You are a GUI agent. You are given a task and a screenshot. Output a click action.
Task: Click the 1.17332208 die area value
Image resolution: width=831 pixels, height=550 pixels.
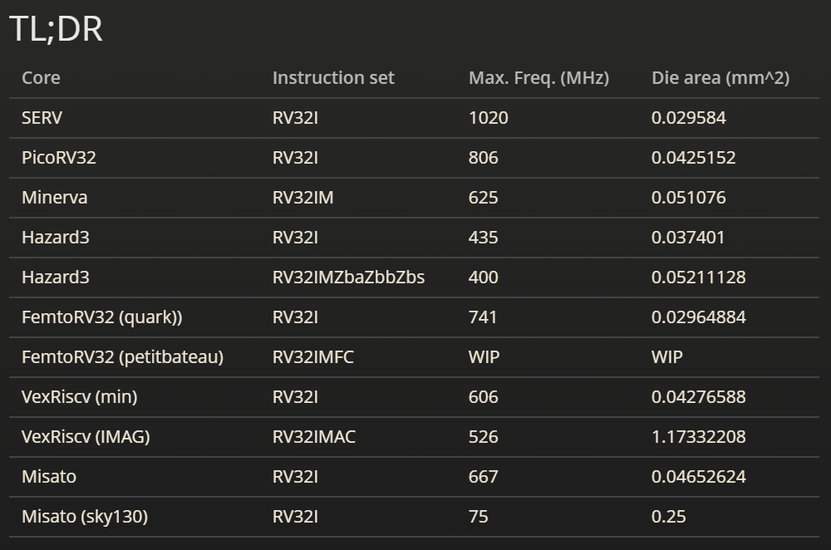tap(699, 437)
